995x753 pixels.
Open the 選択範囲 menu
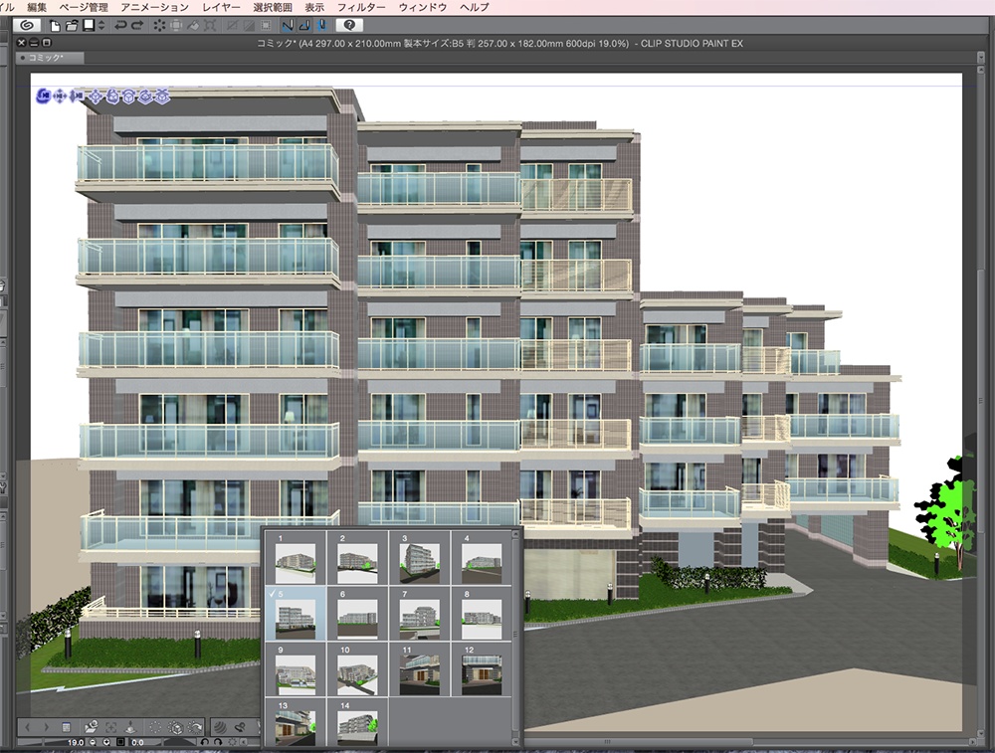pyautogui.click(x=273, y=7)
